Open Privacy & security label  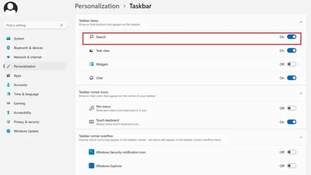click(26, 122)
